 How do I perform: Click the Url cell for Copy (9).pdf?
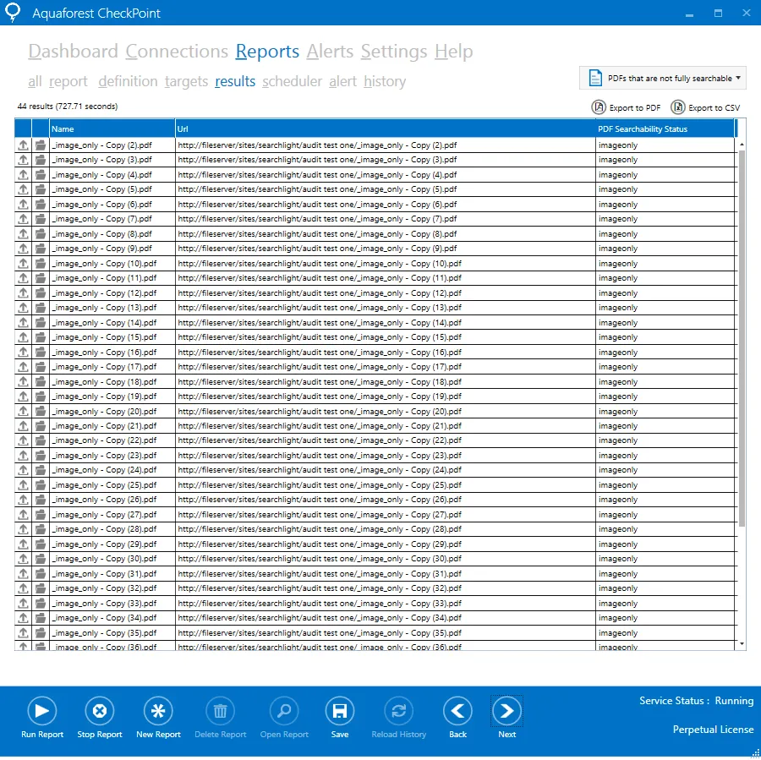pos(386,249)
